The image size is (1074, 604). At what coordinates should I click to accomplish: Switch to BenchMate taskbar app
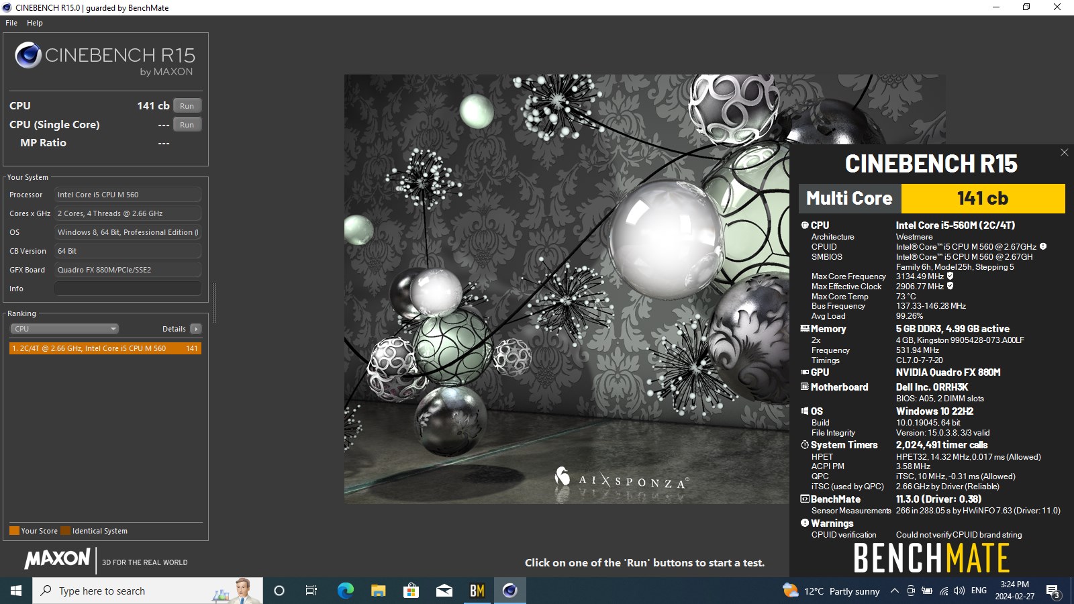tap(477, 591)
